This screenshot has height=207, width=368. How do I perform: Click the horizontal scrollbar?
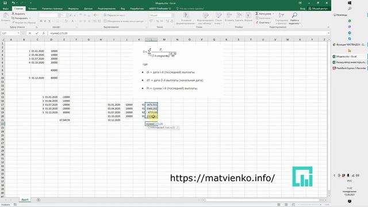click(264, 200)
